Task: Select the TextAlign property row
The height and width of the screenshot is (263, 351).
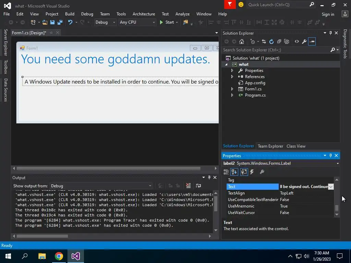Action: pyautogui.click(x=280, y=193)
